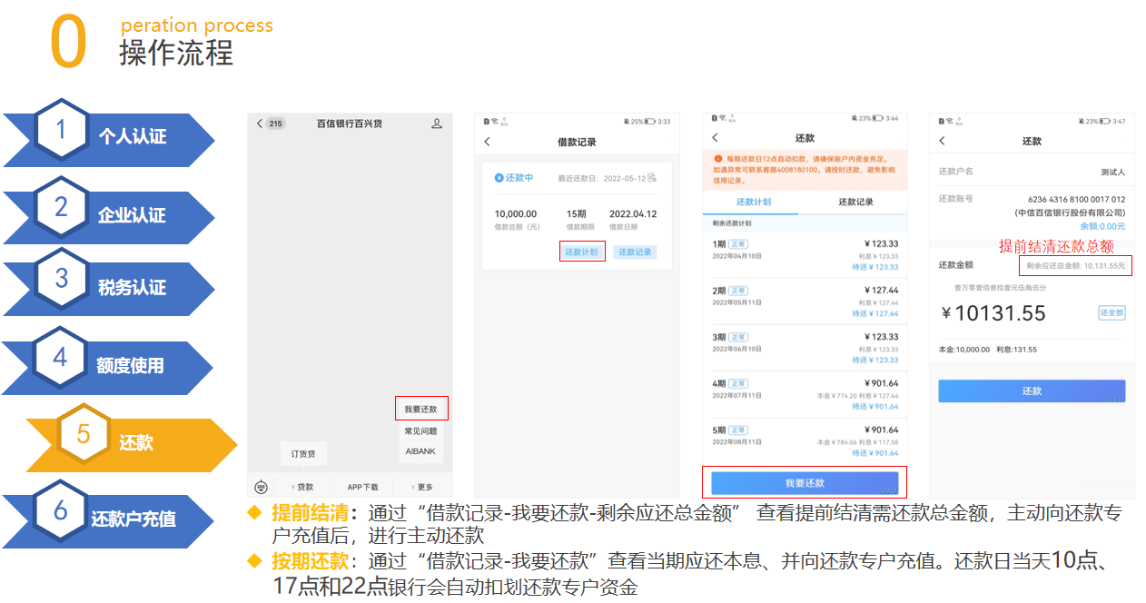Click the 还款计划 button on loan card
1146x603 pixels.
[x=582, y=252]
